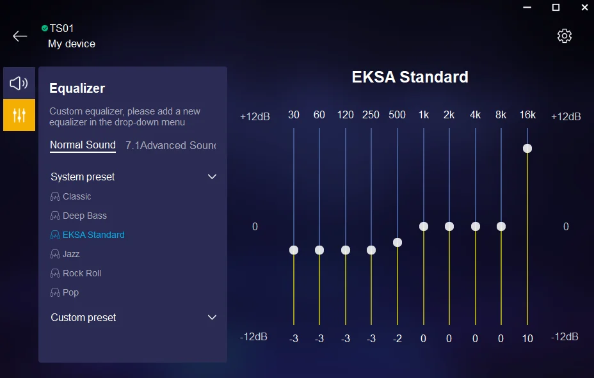594x378 pixels.
Task: Switch to 7.1 Advanced Sound tab
Action: click(171, 145)
